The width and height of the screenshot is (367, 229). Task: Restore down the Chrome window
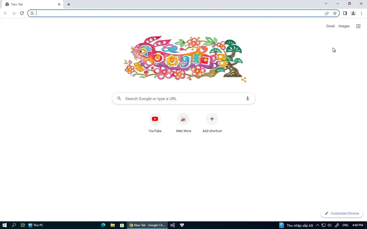point(349,4)
